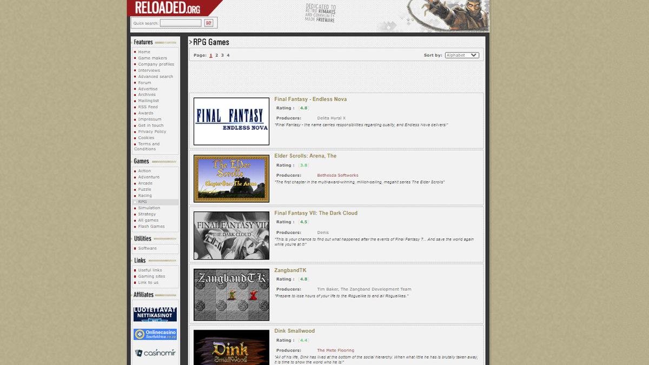Open the Software link under Utilities

coord(147,248)
